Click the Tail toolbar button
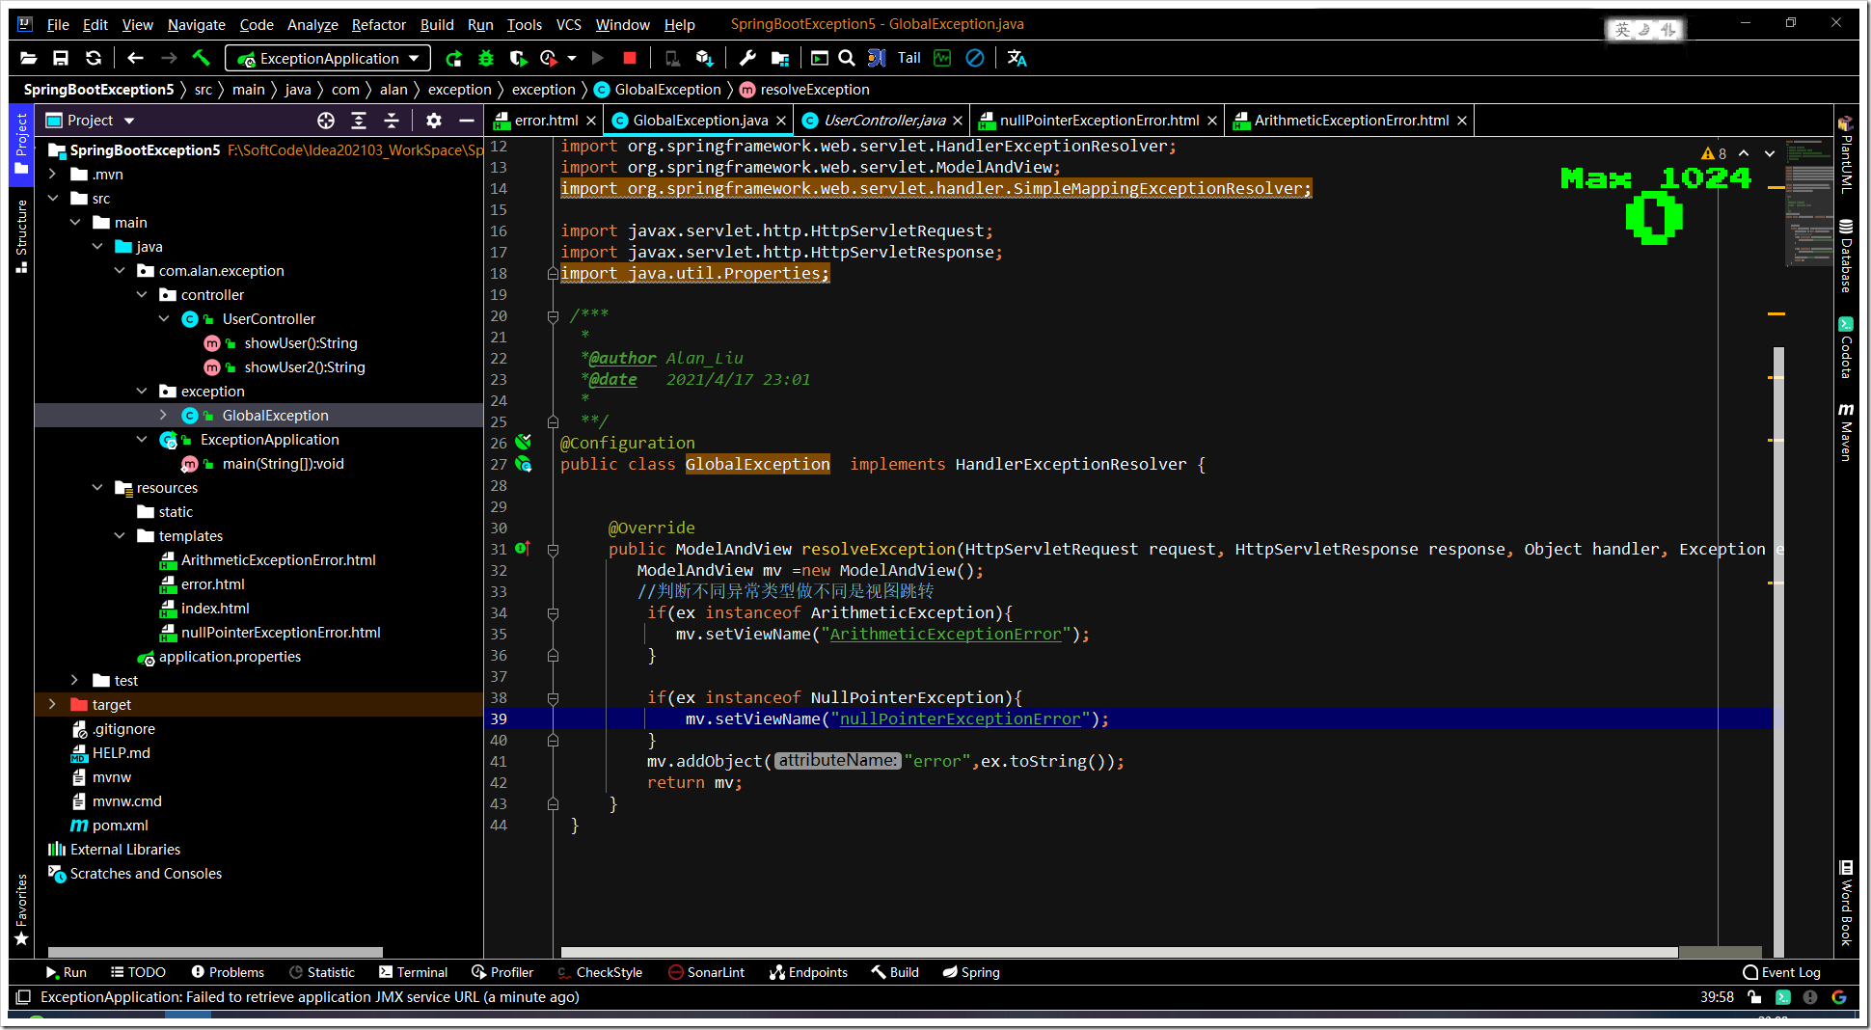The height and width of the screenshot is (1030, 1871). click(909, 58)
